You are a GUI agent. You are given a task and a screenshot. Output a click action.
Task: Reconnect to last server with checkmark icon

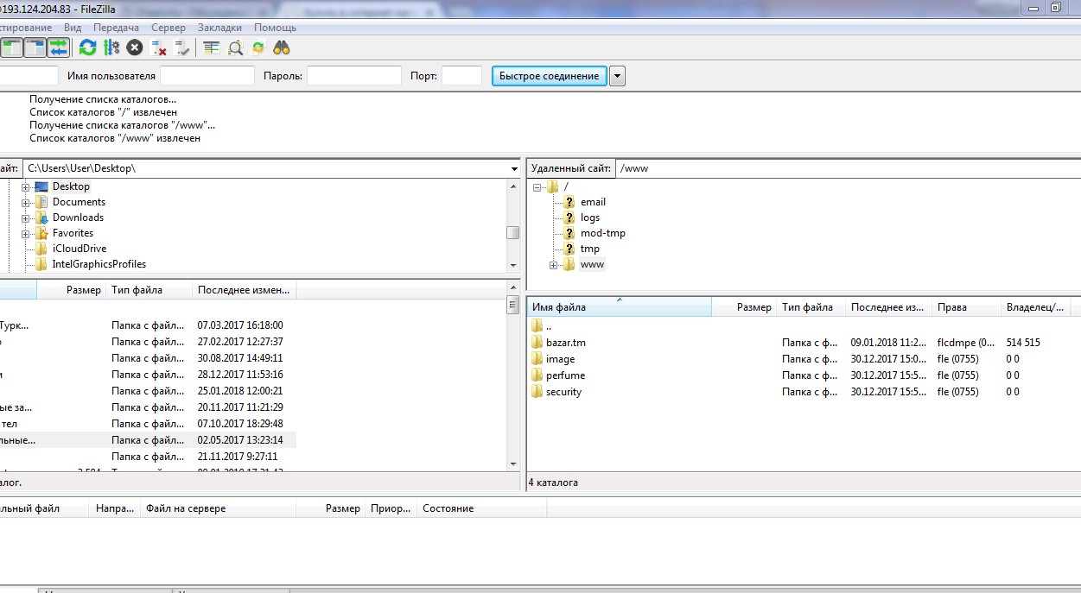coord(181,47)
